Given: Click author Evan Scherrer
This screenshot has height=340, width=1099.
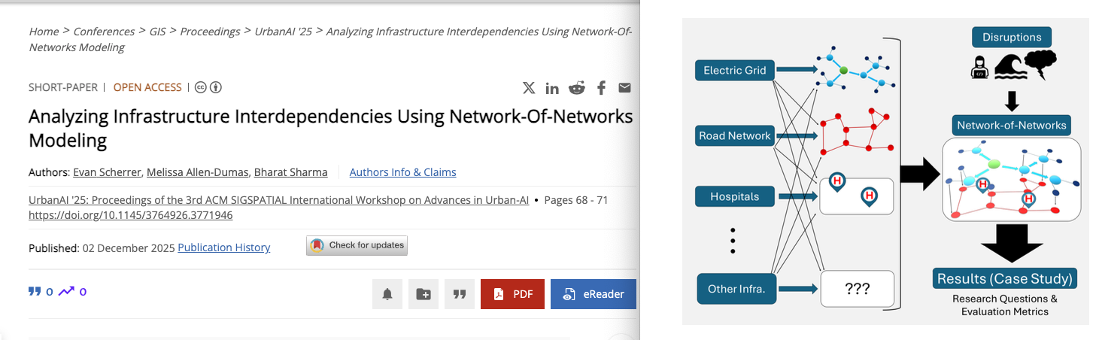Looking at the screenshot, I should point(107,172).
